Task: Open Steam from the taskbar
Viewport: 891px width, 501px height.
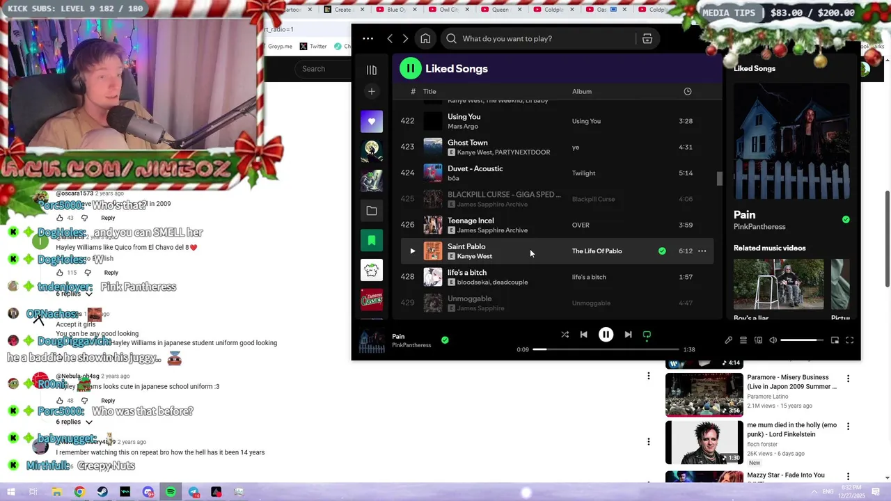Action: tap(102, 492)
